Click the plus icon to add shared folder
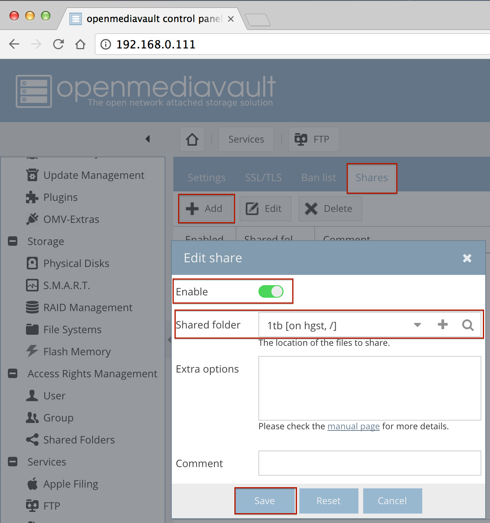Viewport: 490px width, 523px height. tap(443, 325)
